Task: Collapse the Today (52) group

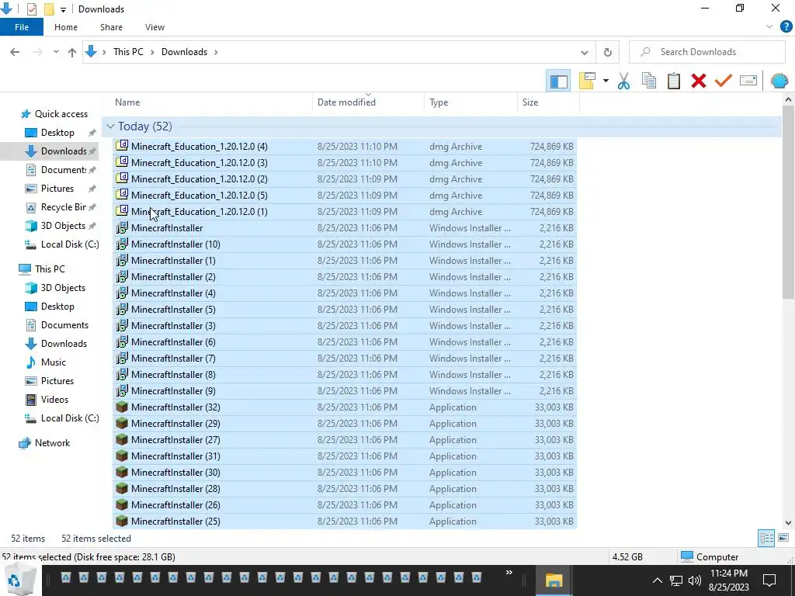Action: tap(110, 126)
